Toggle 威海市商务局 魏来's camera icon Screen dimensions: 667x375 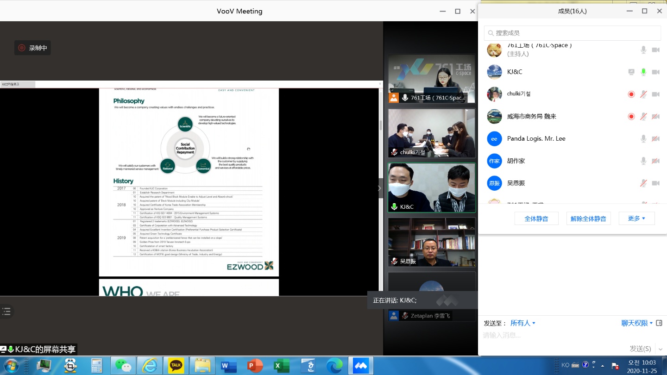655,116
